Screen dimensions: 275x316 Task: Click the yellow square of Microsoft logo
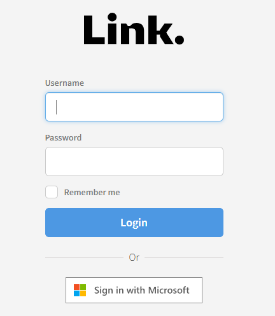(x=83, y=294)
